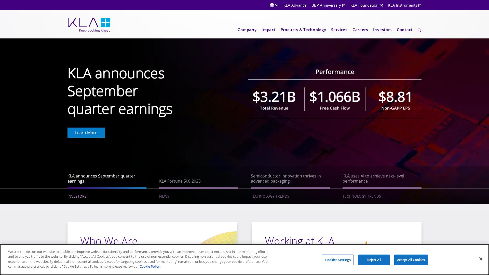Click the INVESTORS category label

(x=77, y=196)
